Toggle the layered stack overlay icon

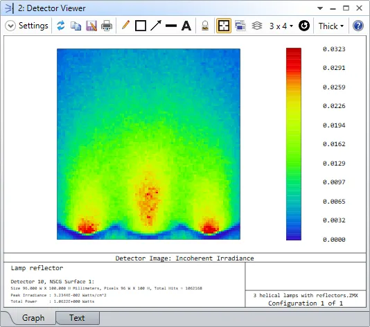pos(257,26)
